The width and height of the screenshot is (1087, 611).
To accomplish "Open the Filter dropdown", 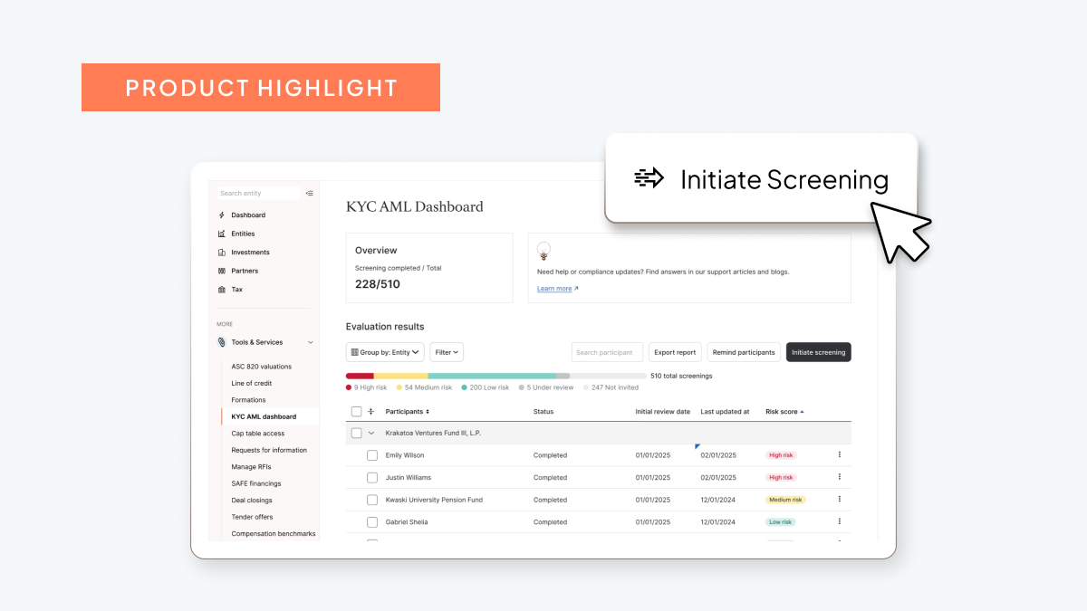I will pos(447,352).
